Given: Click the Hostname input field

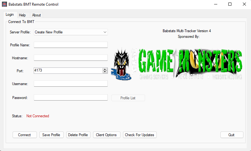Looking at the screenshot, I should 71,58.
